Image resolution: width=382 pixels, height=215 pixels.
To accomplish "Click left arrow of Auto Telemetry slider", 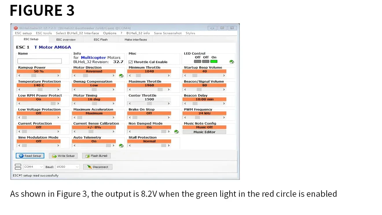I will pos(75,146).
